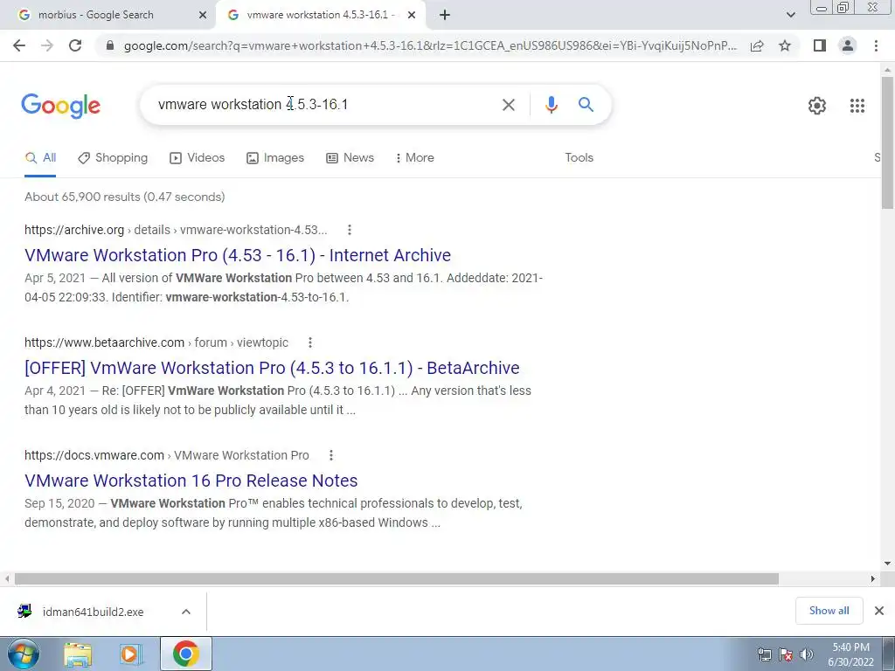Open options for the archive.org result
This screenshot has height=671, width=895.
(350, 230)
